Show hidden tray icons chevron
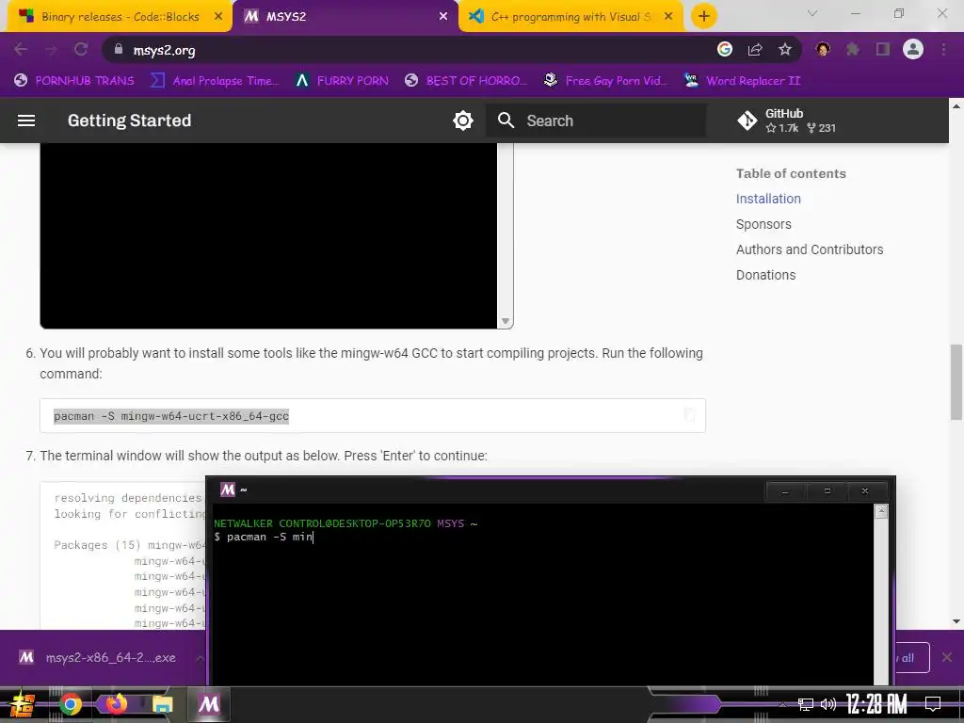964x723 pixels. [782, 704]
